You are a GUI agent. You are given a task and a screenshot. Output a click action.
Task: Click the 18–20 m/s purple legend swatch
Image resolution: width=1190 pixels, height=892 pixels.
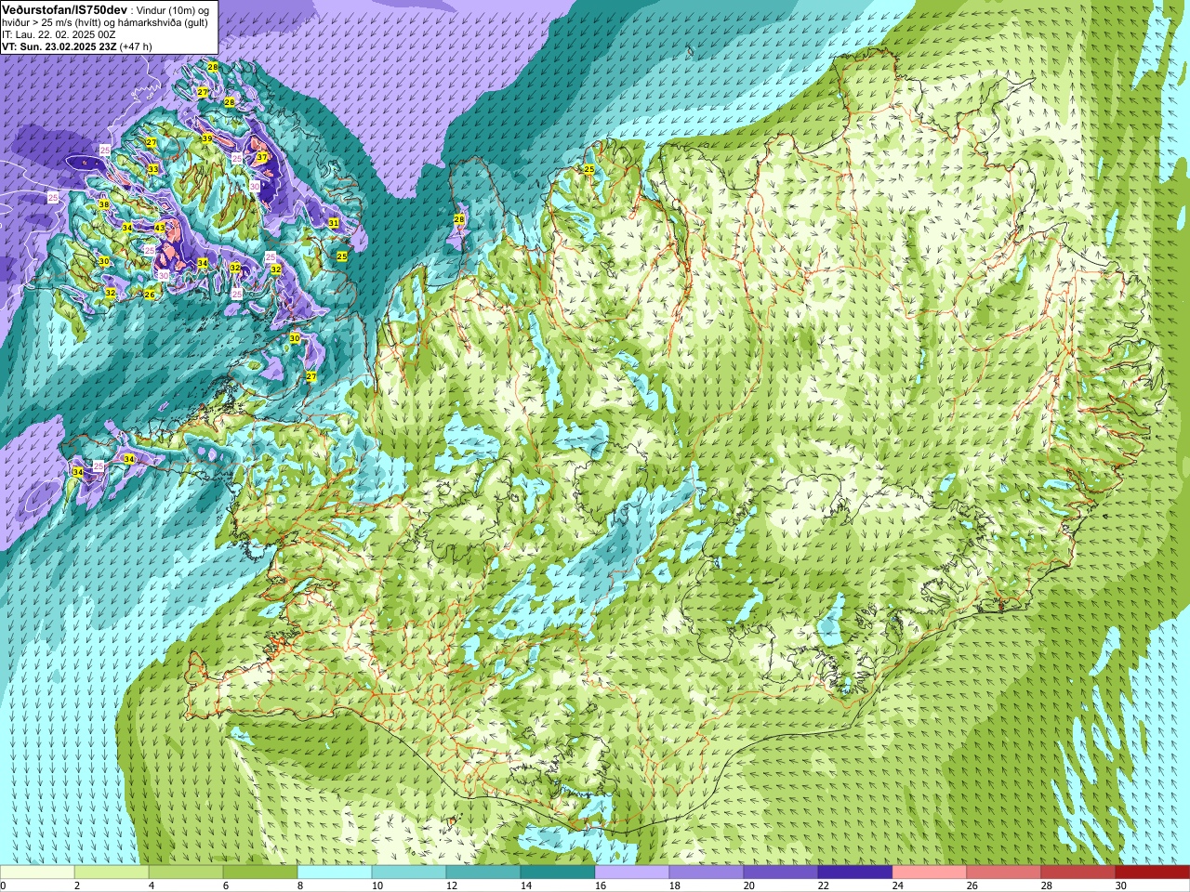point(707,872)
